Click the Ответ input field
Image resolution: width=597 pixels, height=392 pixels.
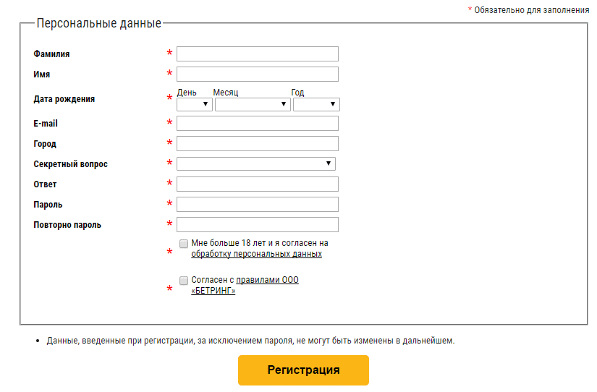click(x=257, y=184)
